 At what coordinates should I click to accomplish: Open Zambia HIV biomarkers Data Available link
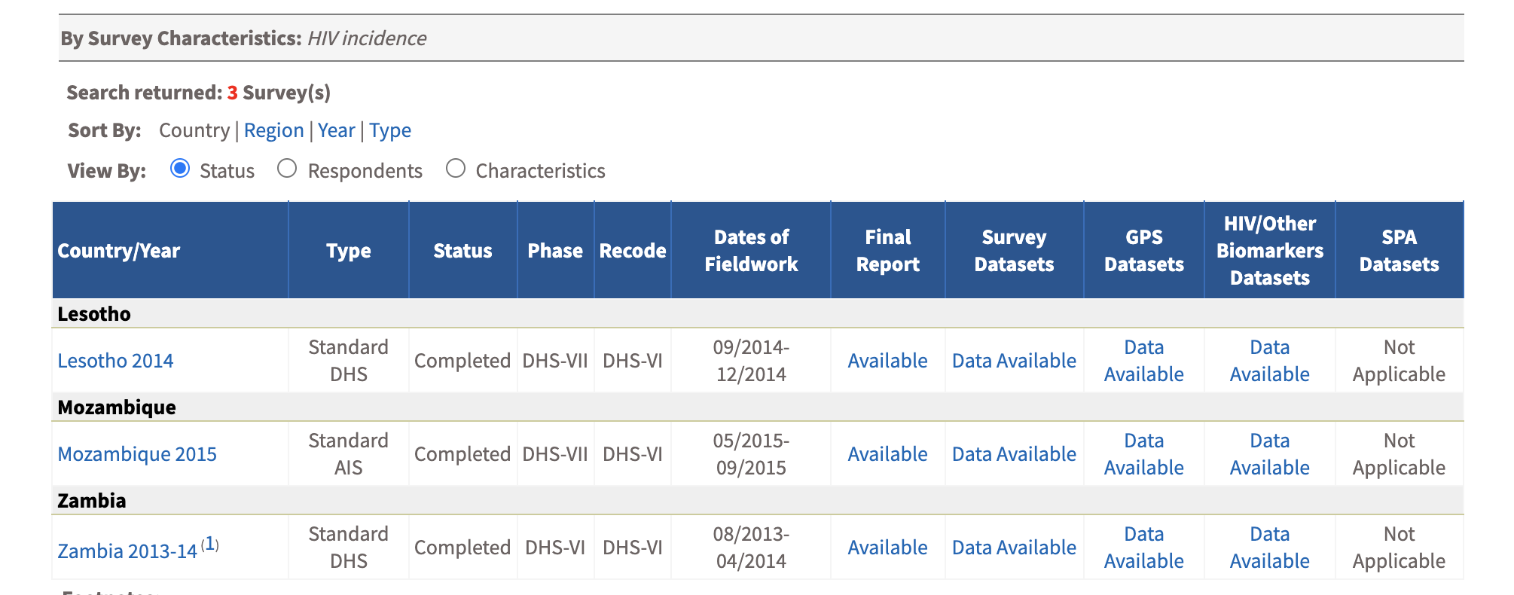click(x=1269, y=548)
